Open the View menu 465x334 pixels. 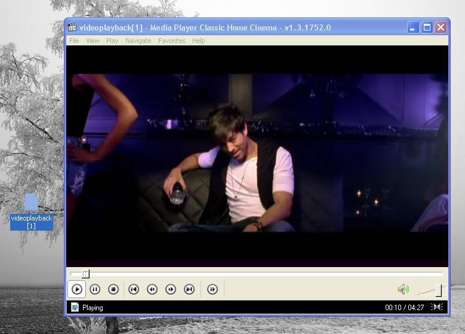[93, 41]
